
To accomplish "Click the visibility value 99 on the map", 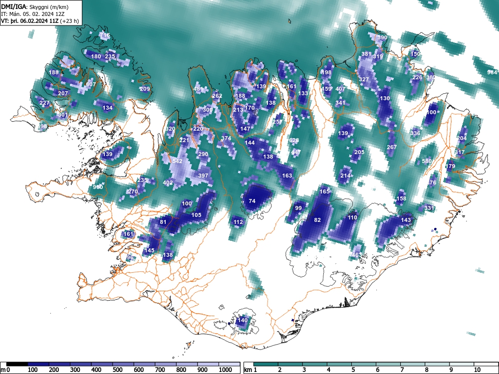I will (298, 208).
